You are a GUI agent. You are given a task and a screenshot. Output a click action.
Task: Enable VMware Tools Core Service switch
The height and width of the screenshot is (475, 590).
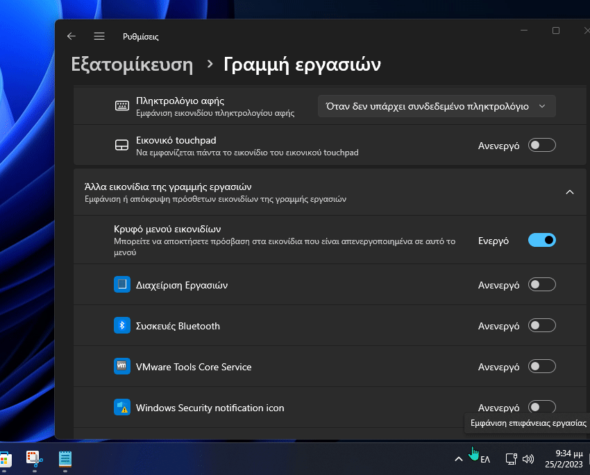tap(542, 366)
